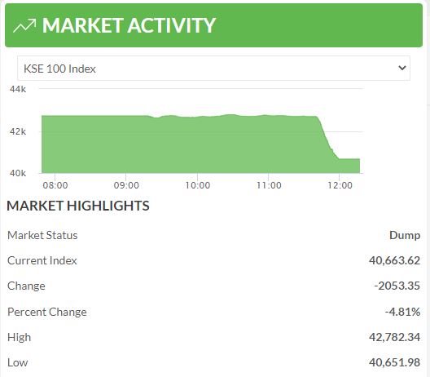This screenshot has width=430, height=377.
Task: Click the MARKET HIGHLIGHTS heading
Action: pyautogui.click(x=78, y=206)
